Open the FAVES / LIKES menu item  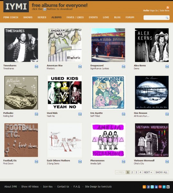[75, 17]
